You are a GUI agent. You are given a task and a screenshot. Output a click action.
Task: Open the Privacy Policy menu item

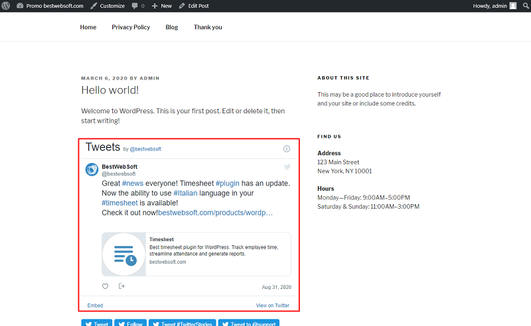[x=131, y=27]
